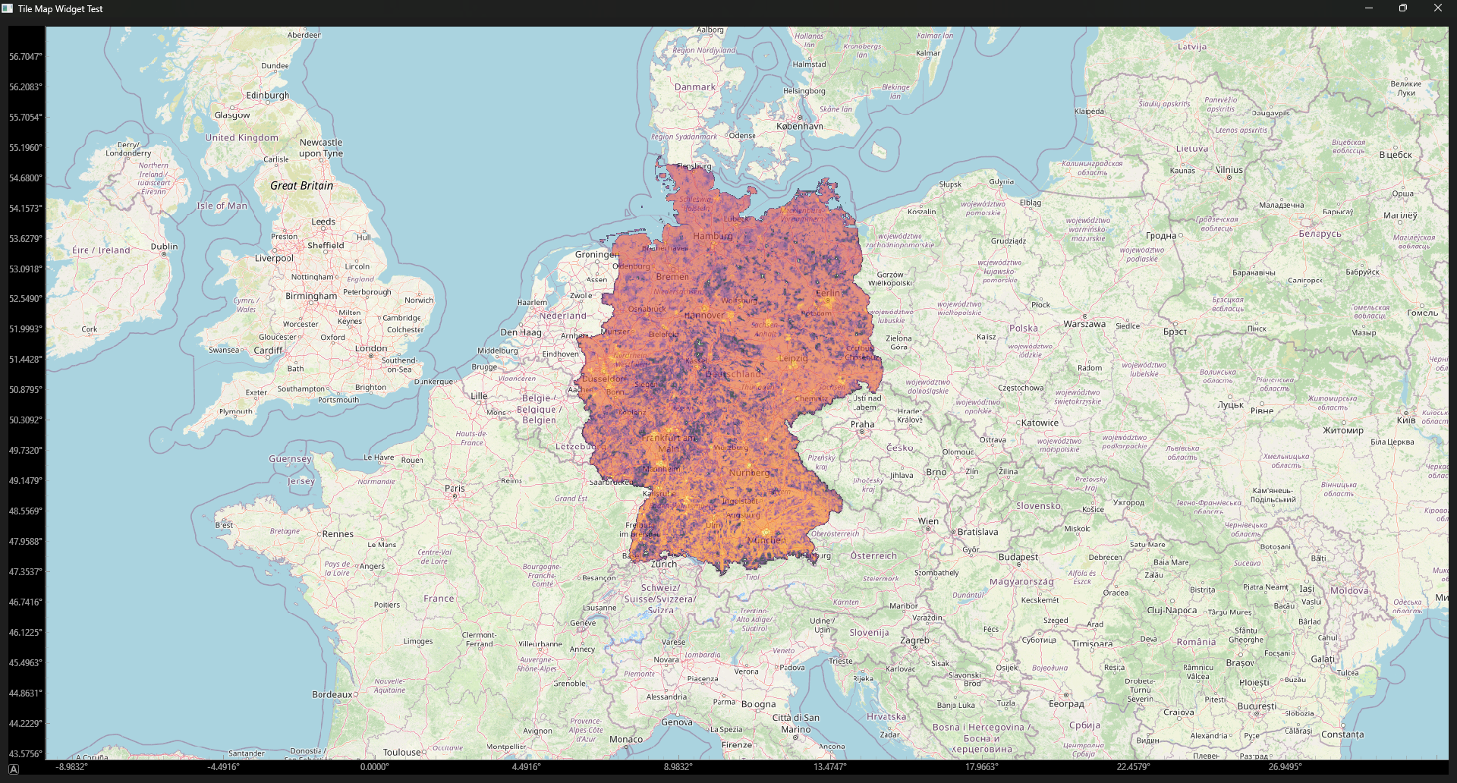Click the restore/maximize window button
Screen dimensions: 1457x783
(x=1403, y=8)
